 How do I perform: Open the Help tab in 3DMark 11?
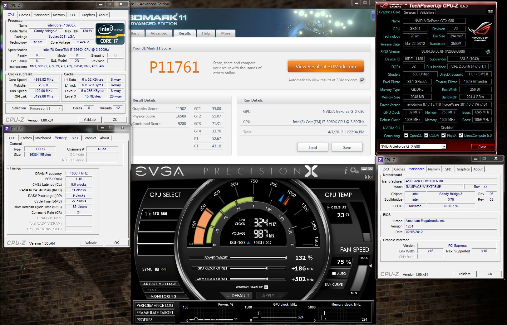coord(206,33)
